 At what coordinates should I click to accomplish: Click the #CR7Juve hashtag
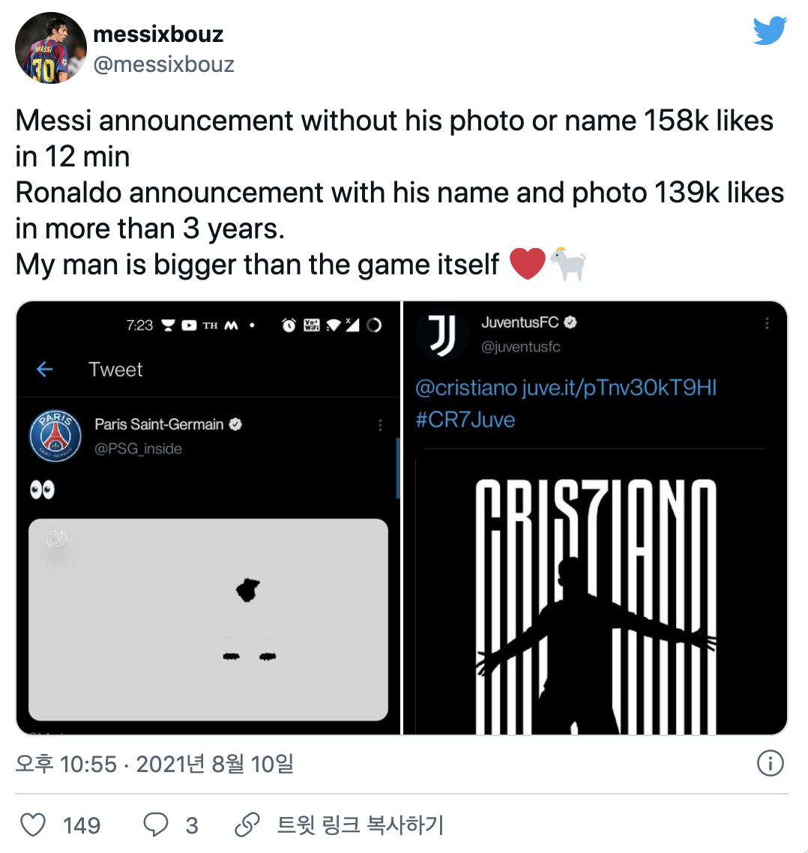[x=465, y=419]
